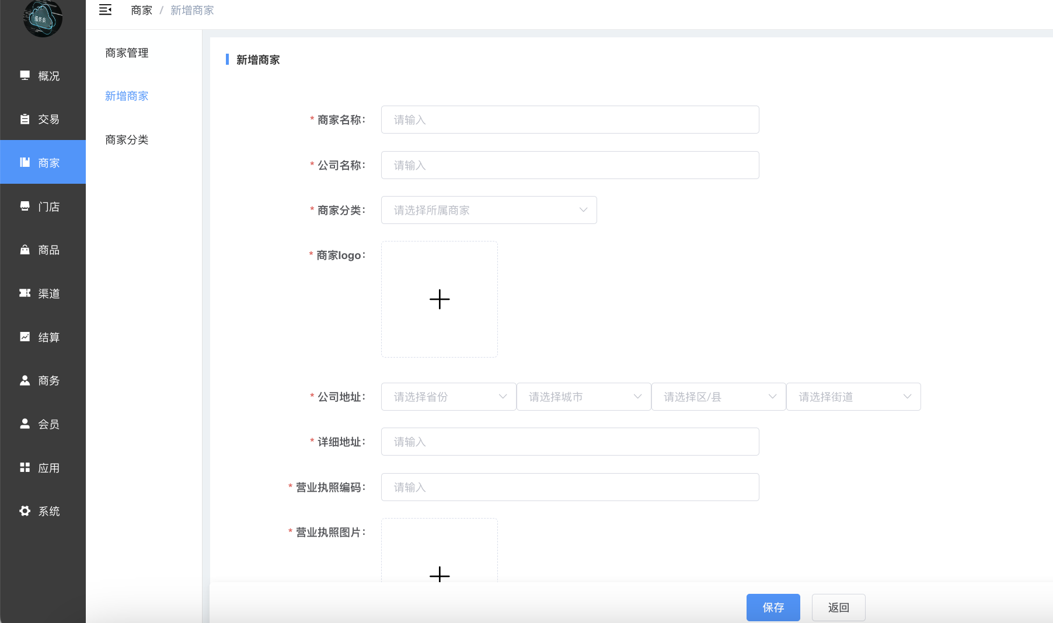Click the 渠道 channel ticket icon

tap(25, 293)
